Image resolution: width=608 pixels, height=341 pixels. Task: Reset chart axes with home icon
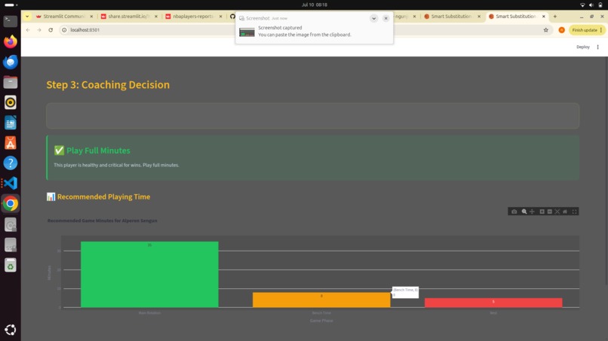tap(565, 212)
